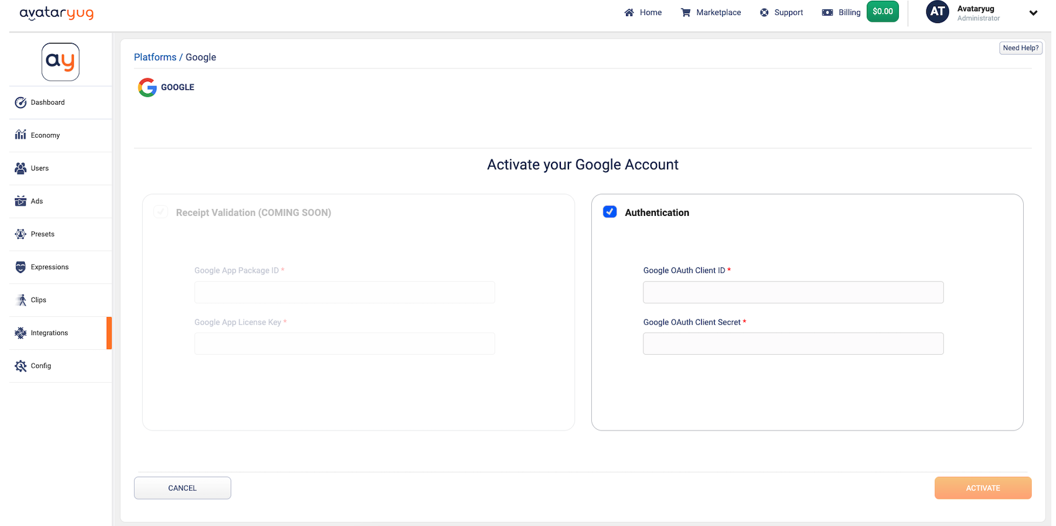
Task: Click the 'Google' breadcrumb text
Action: (x=201, y=57)
